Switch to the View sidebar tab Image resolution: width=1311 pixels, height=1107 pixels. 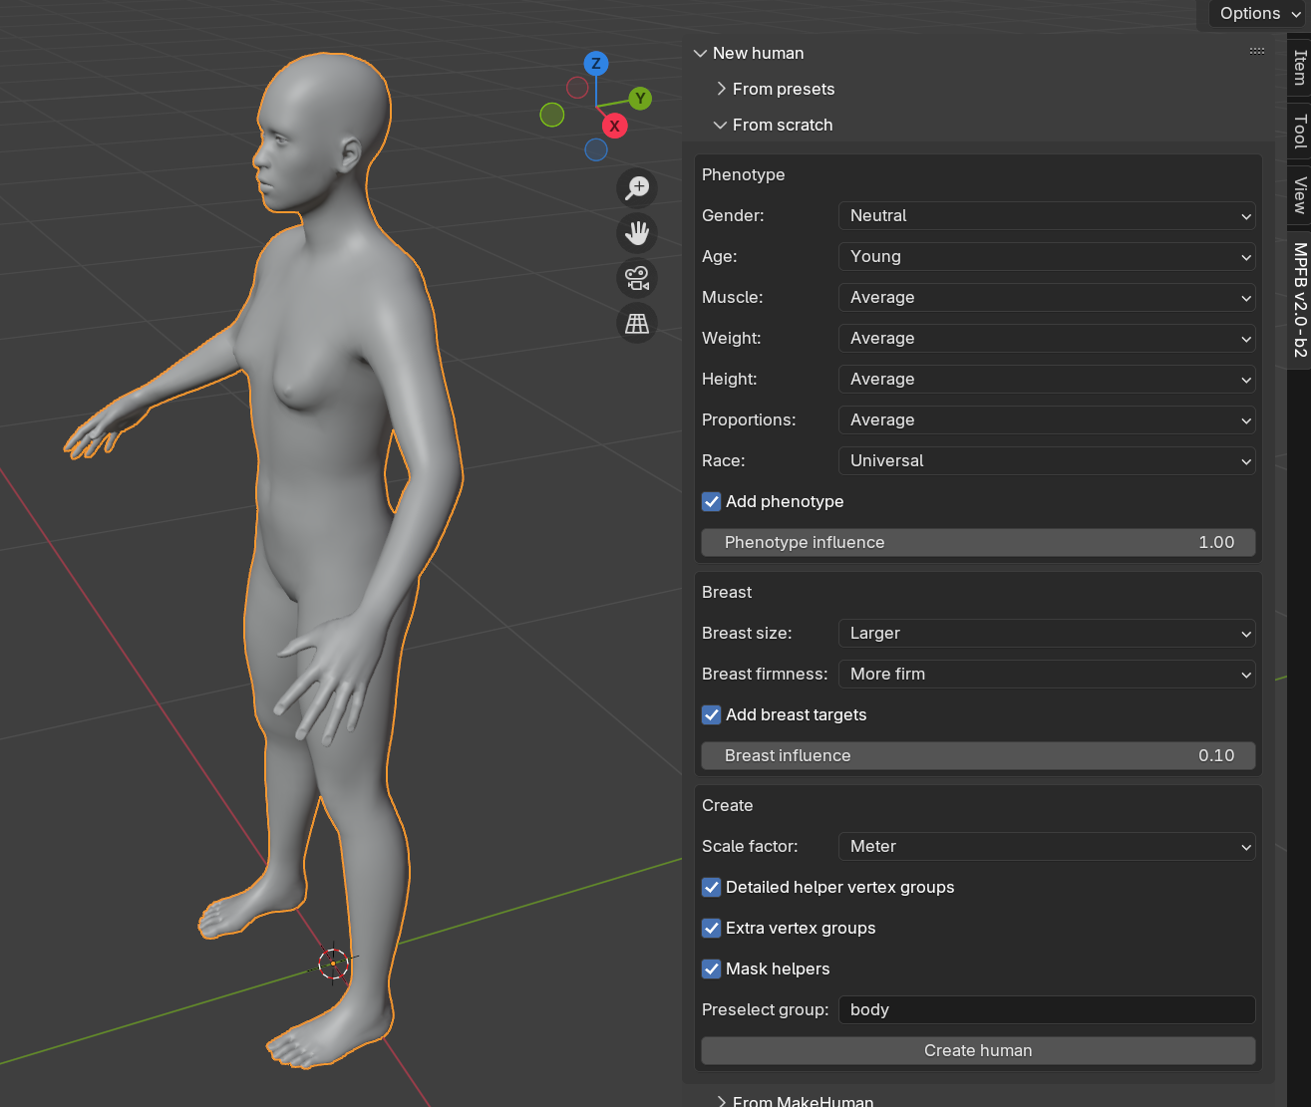(x=1299, y=194)
